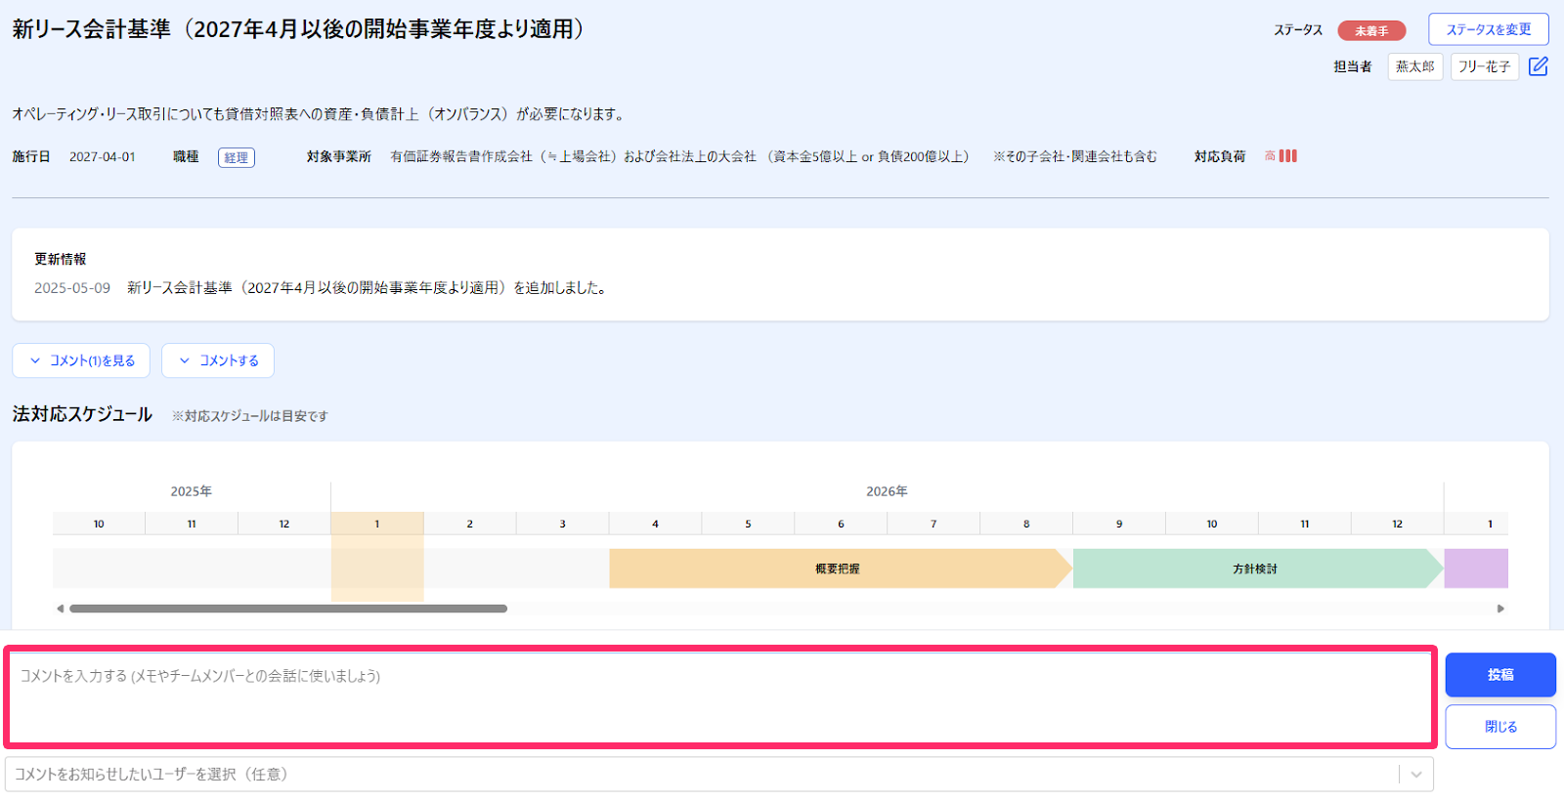1564x801 pixels.
Task: Click the 2026年 year header
Action: tap(887, 491)
